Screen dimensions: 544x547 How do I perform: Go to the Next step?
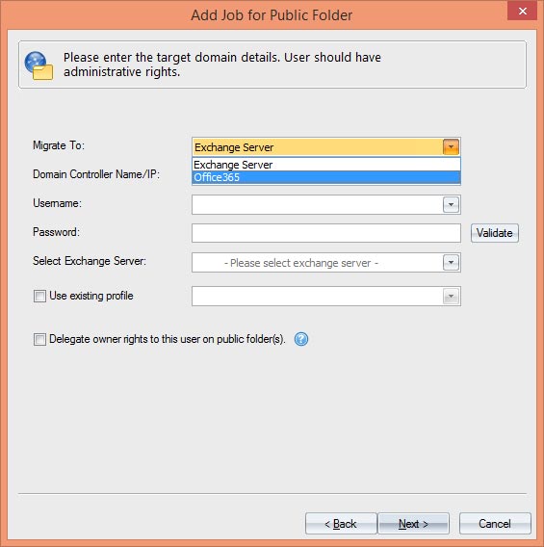[413, 524]
